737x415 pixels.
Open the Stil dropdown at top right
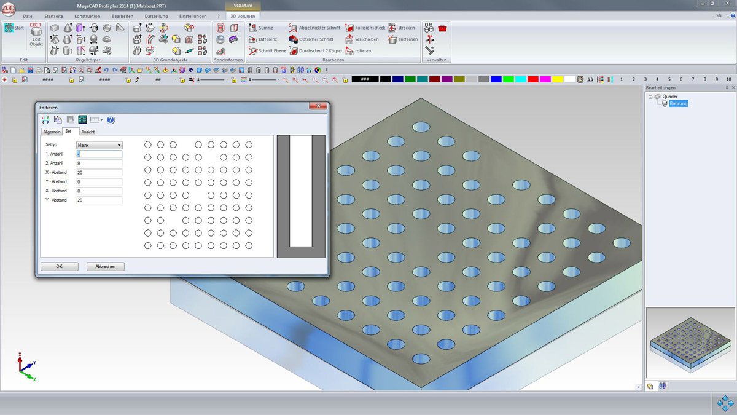[x=721, y=15]
